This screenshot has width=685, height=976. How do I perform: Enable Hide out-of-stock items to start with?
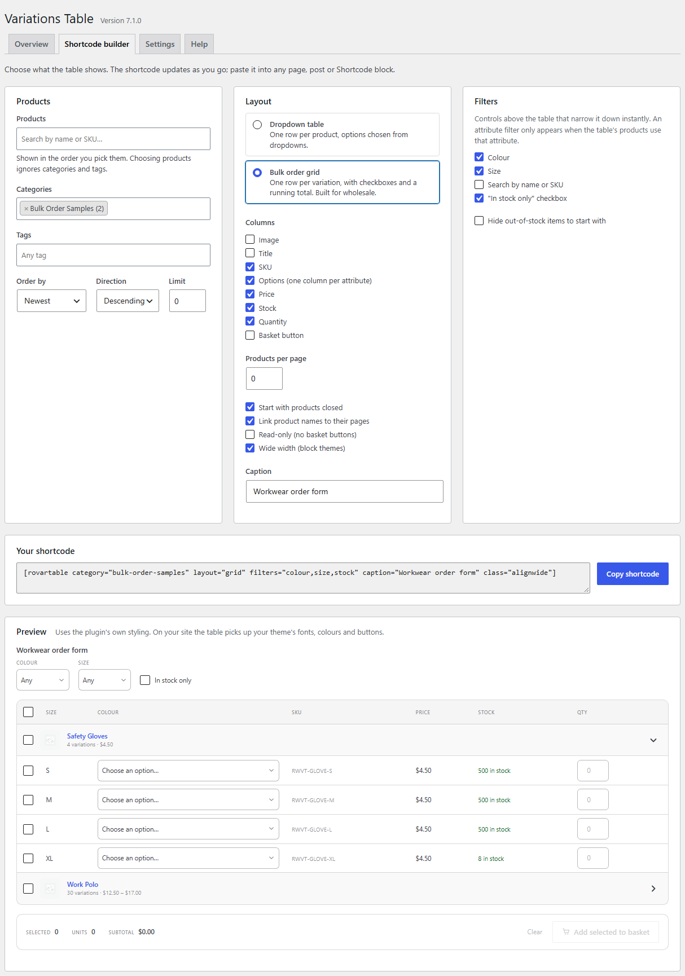point(479,221)
